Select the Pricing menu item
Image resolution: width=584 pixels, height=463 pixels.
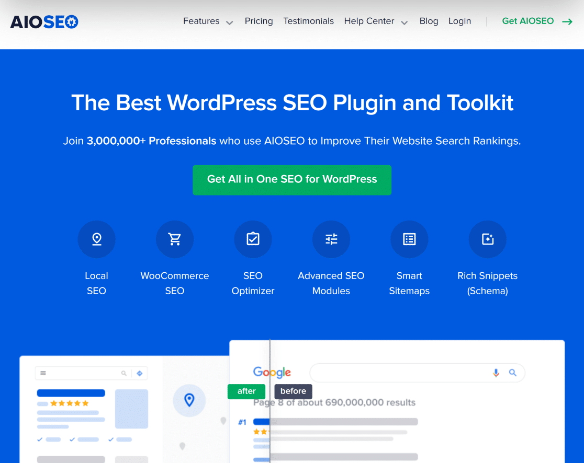point(259,21)
